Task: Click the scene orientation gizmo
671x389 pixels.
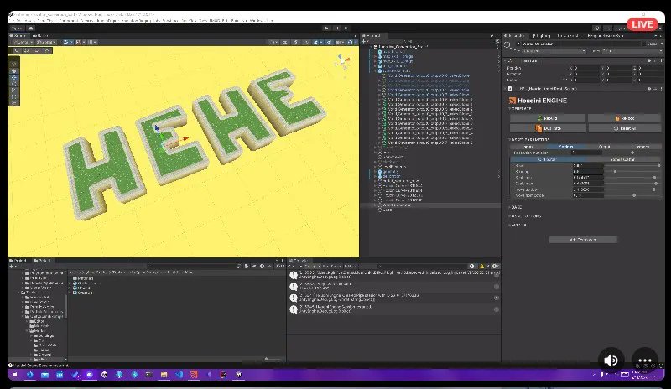Action: pyautogui.click(x=343, y=62)
